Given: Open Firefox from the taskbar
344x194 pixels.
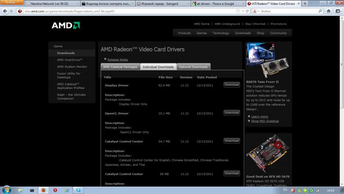Looking at the screenshot, I should point(43,190).
